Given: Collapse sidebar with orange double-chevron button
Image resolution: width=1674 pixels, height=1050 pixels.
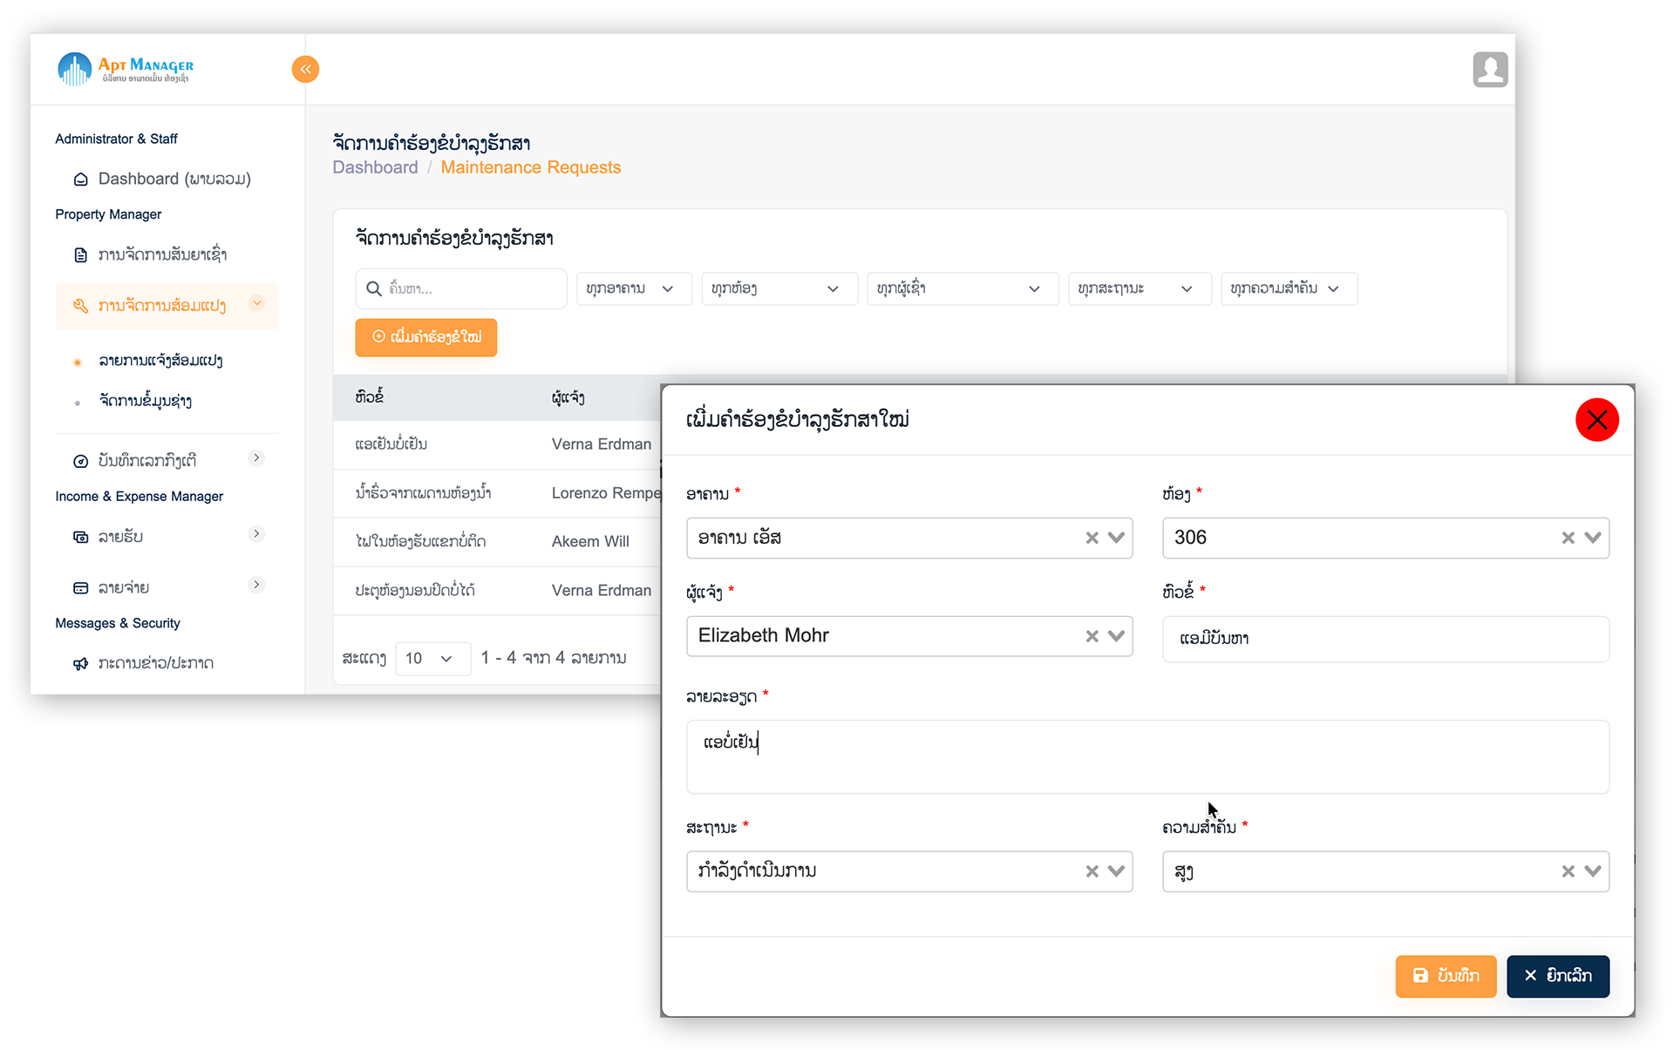Looking at the screenshot, I should (305, 69).
